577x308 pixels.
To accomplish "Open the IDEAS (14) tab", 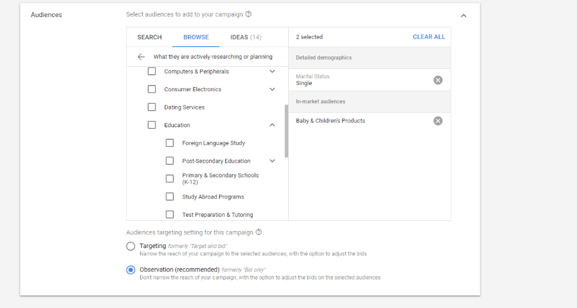I will click(x=246, y=37).
